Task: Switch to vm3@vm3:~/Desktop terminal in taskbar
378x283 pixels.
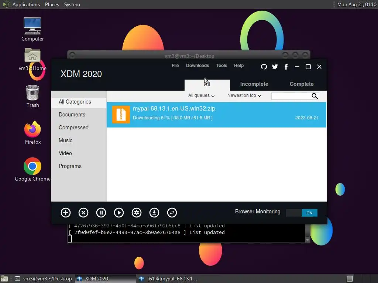Action: [x=44, y=279]
